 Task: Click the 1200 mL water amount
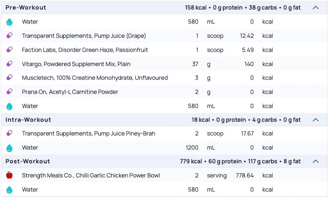(192, 148)
